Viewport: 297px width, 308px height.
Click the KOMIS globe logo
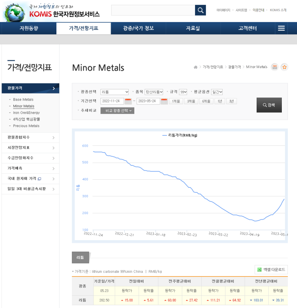pyautogui.click(x=15, y=12)
